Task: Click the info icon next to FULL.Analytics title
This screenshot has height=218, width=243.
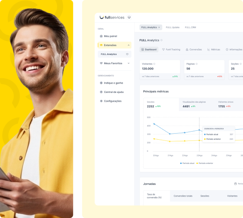Action: 162,40
